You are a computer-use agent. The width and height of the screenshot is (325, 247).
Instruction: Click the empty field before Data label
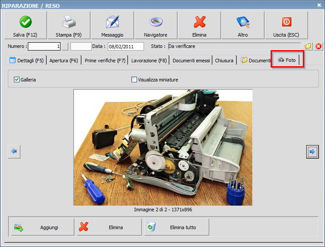(x=81, y=46)
